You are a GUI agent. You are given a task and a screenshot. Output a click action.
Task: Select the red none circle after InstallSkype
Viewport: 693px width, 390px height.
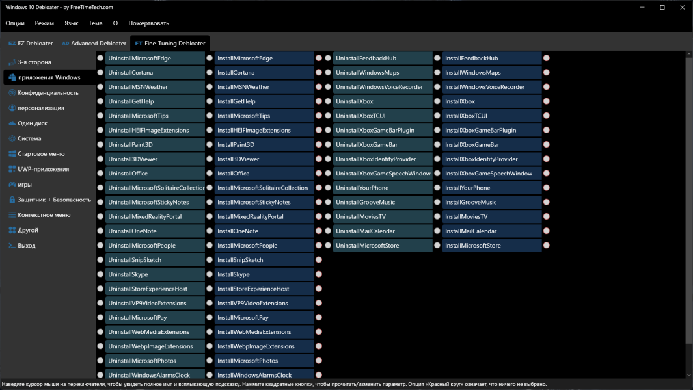pos(319,274)
